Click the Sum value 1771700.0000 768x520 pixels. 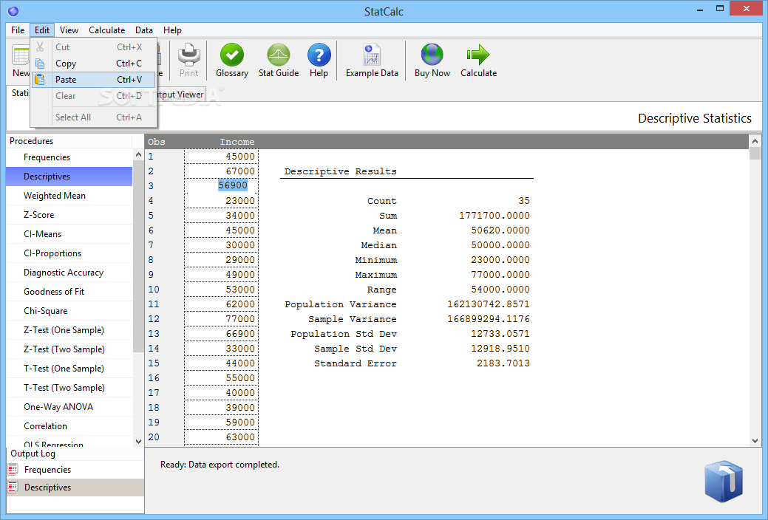click(x=495, y=216)
